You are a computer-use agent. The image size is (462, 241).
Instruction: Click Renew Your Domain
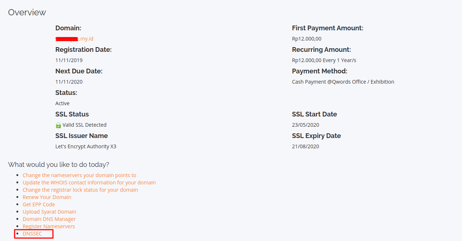click(x=47, y=197)
